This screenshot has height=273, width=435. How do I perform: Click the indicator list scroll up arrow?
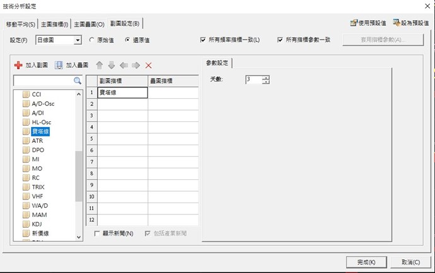click(x=79, y=94)
